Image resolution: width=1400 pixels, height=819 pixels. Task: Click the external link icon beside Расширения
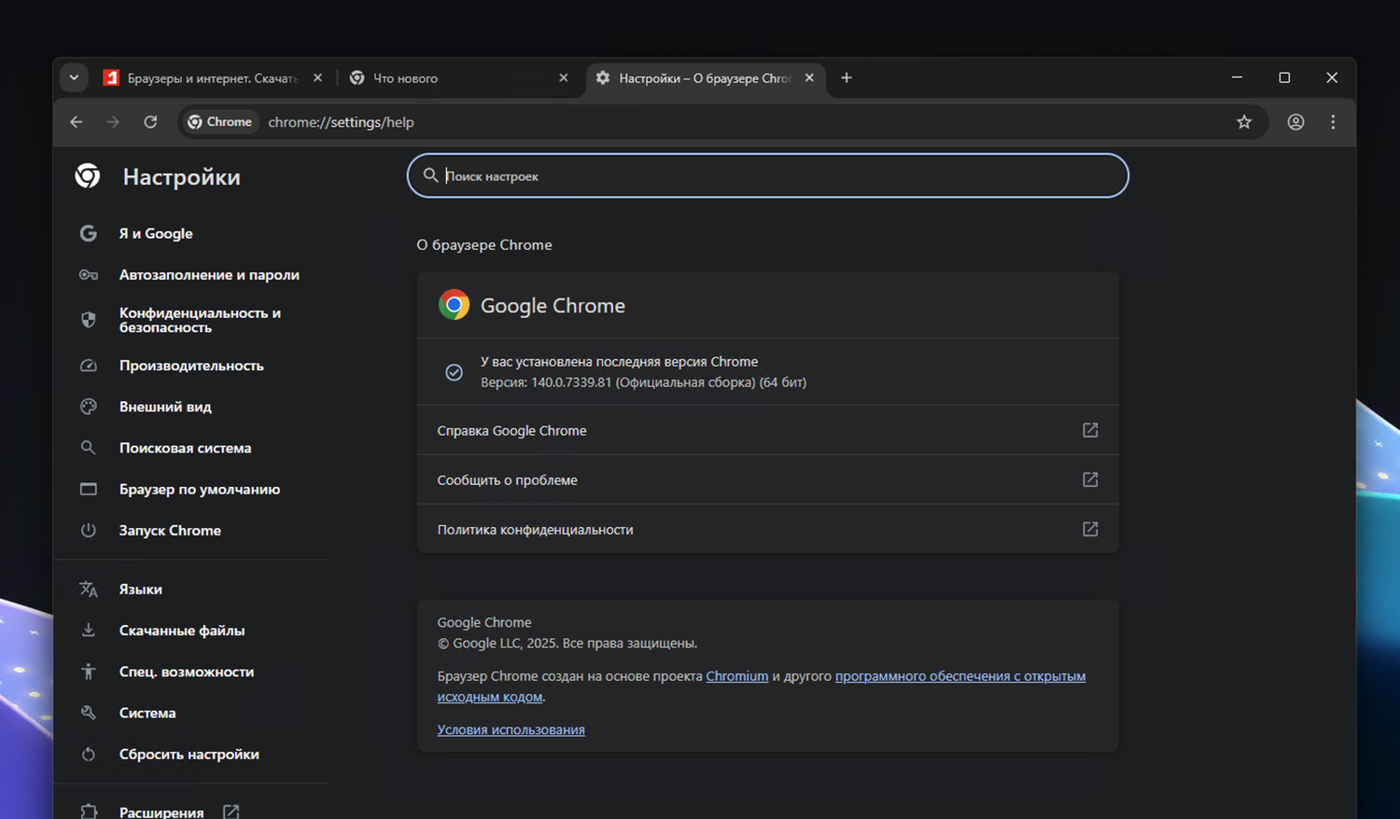click(x=231, y=812)
